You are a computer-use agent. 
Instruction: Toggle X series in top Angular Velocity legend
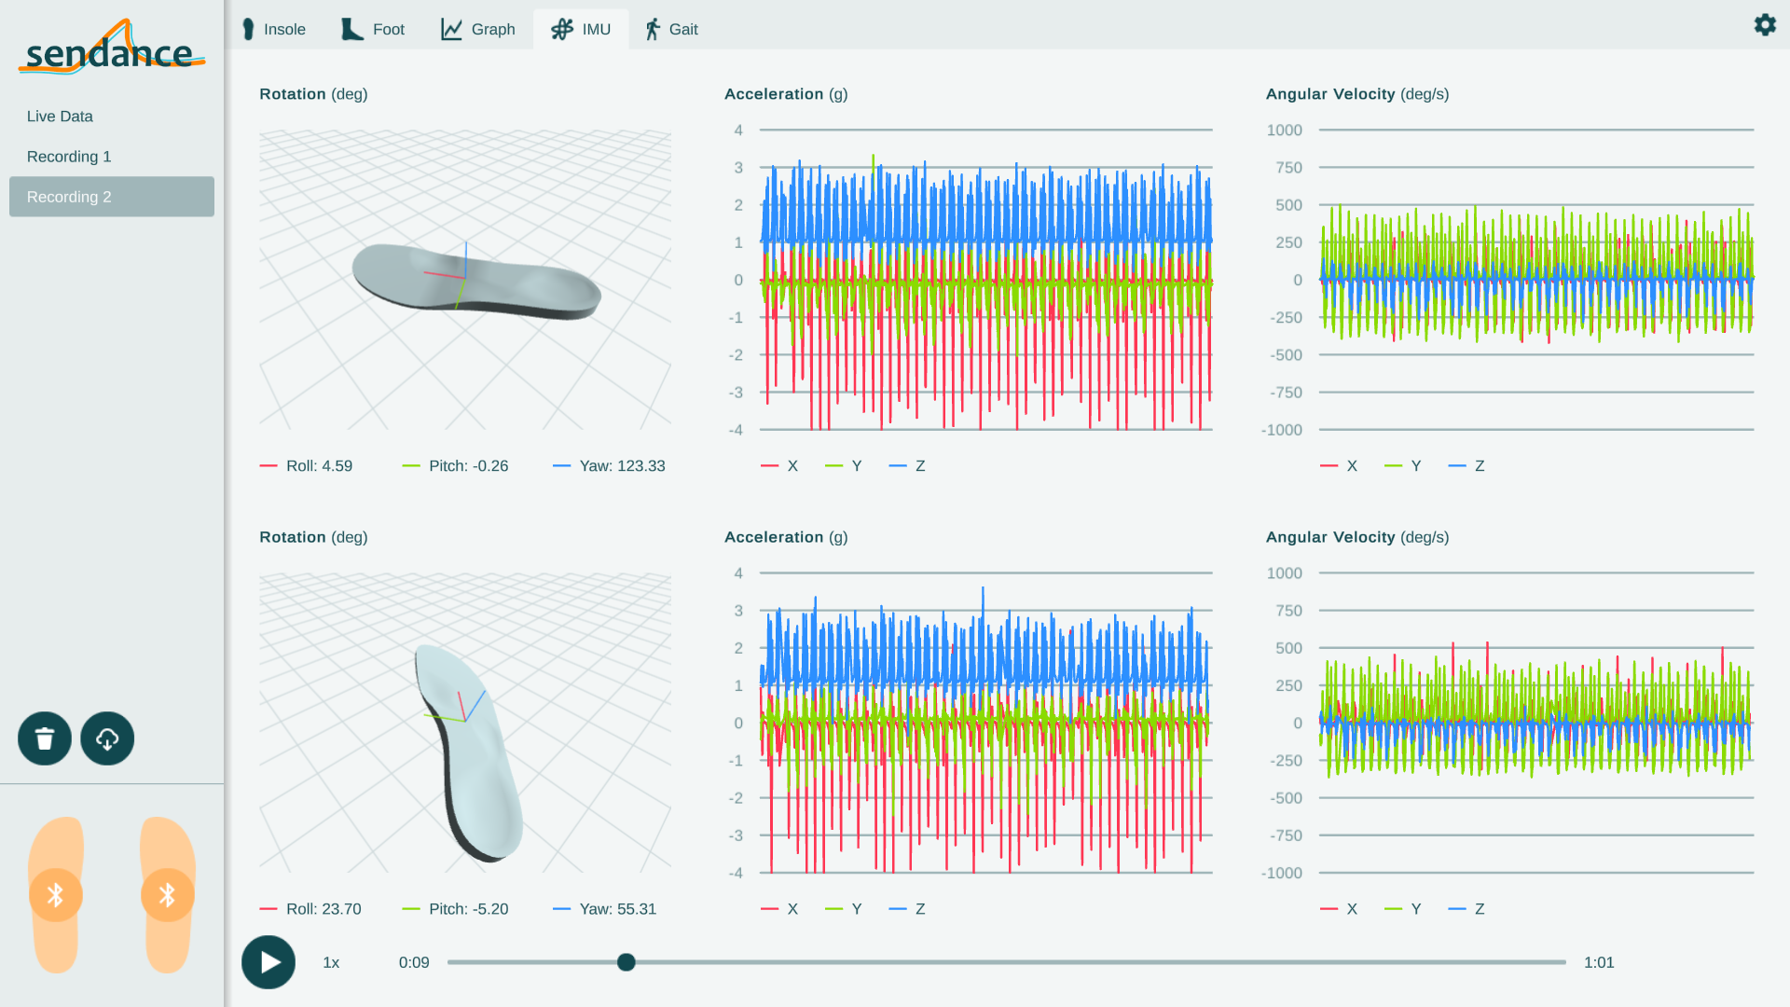click(x=1339, y=466)
